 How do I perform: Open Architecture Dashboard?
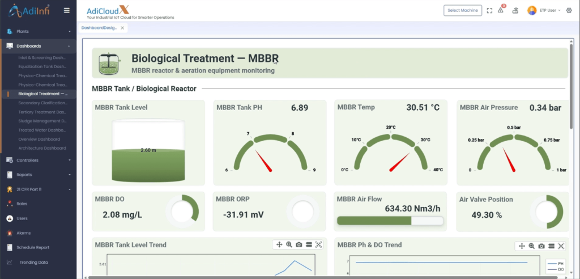pyautogui.click(x=42, y=148)
